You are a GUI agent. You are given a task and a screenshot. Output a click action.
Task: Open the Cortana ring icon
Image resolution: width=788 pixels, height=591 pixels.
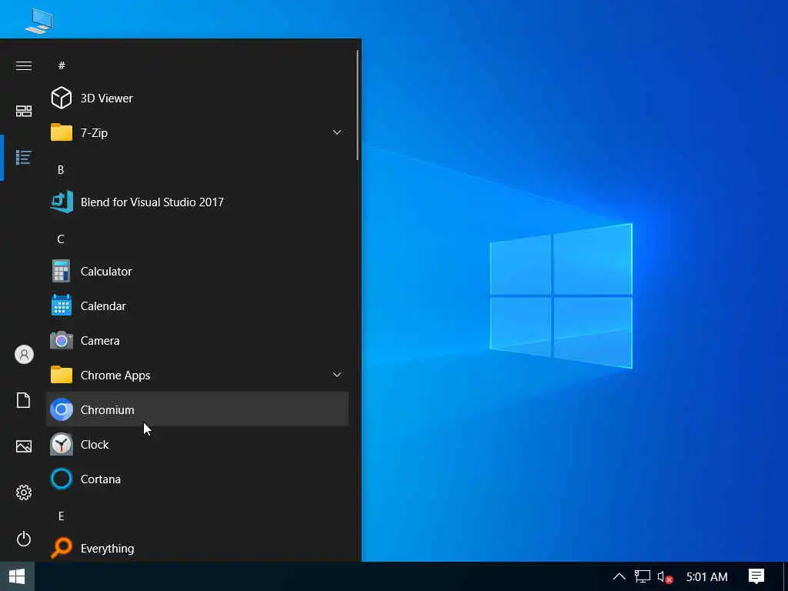point(62,479)
